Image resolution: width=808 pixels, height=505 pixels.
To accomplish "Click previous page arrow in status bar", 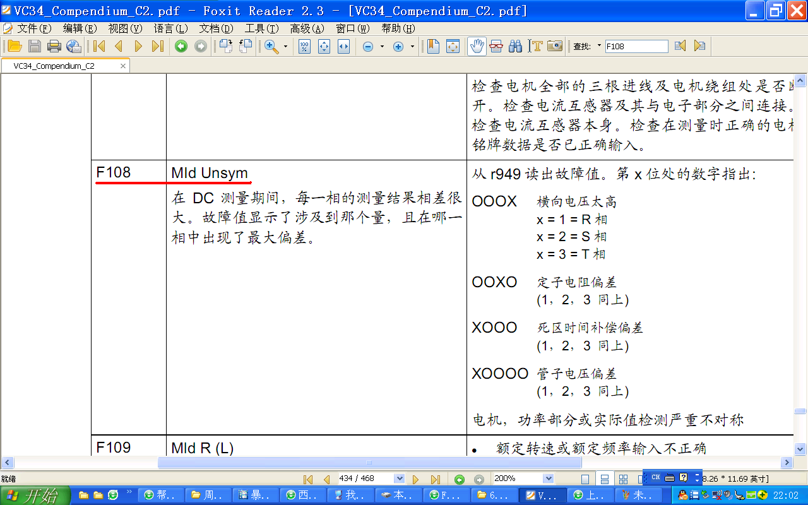I will [x=326, y=479].
